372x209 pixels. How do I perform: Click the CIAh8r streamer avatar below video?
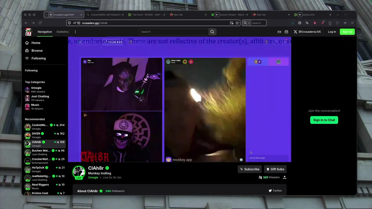point(79,172)
